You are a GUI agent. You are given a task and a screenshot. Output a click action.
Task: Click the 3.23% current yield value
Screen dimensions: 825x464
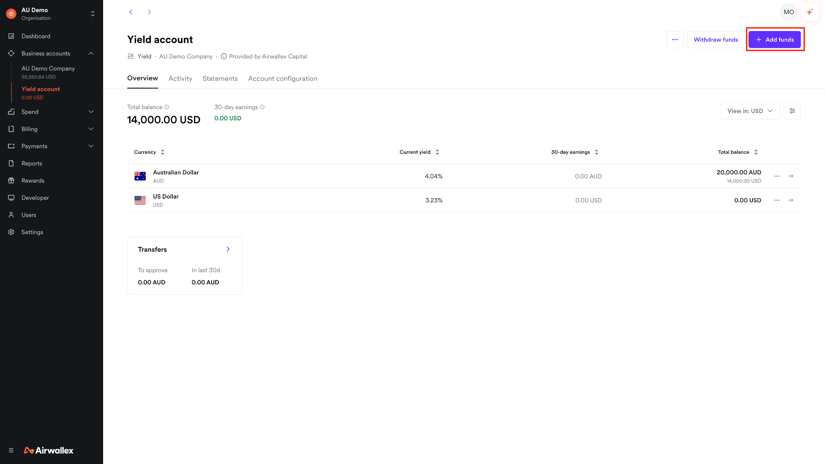click(434, 200)
